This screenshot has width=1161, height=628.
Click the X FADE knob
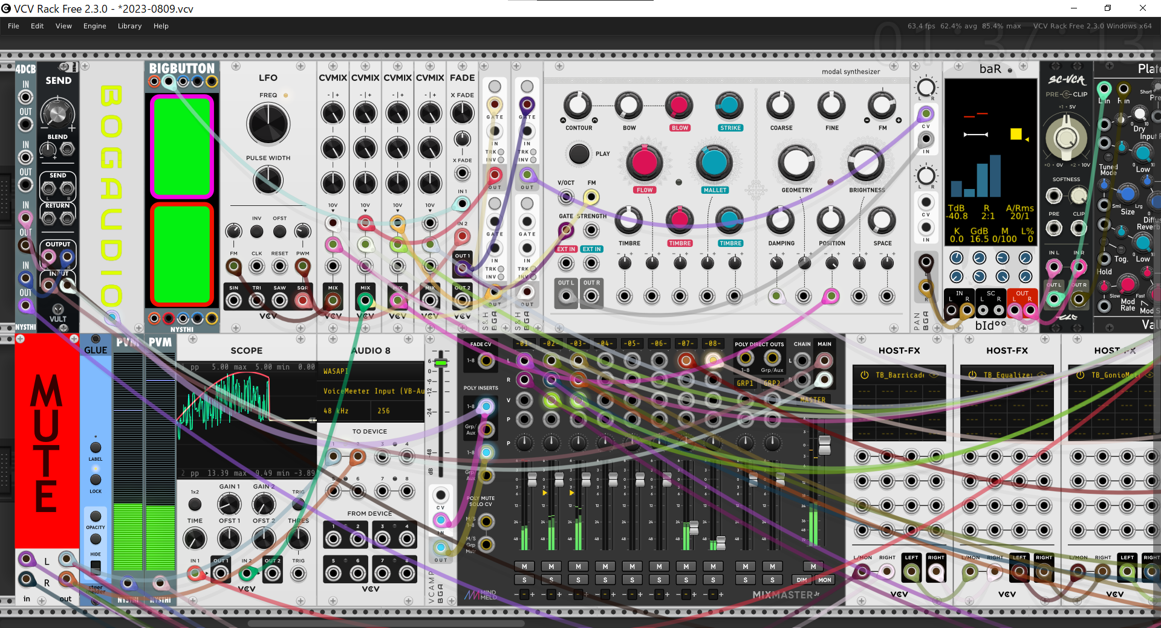[x=463, y=112]
